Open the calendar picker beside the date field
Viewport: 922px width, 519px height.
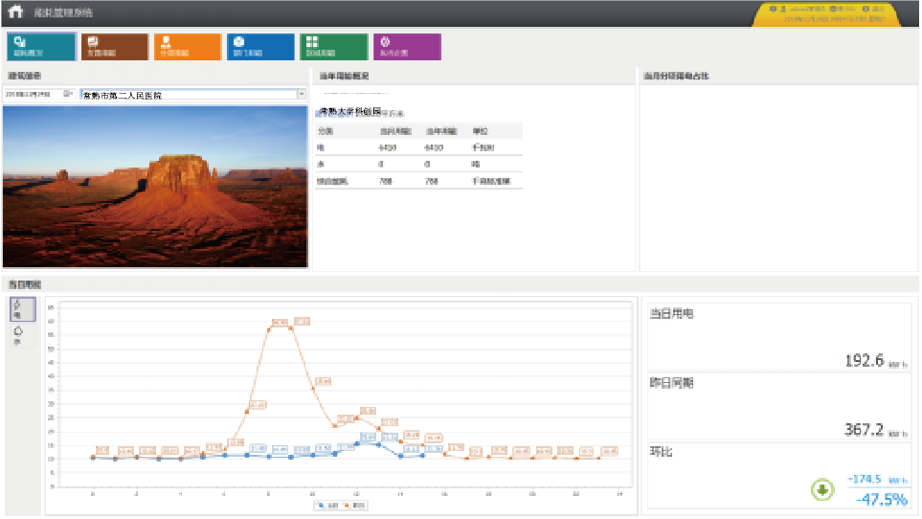(x=68, y=95)
